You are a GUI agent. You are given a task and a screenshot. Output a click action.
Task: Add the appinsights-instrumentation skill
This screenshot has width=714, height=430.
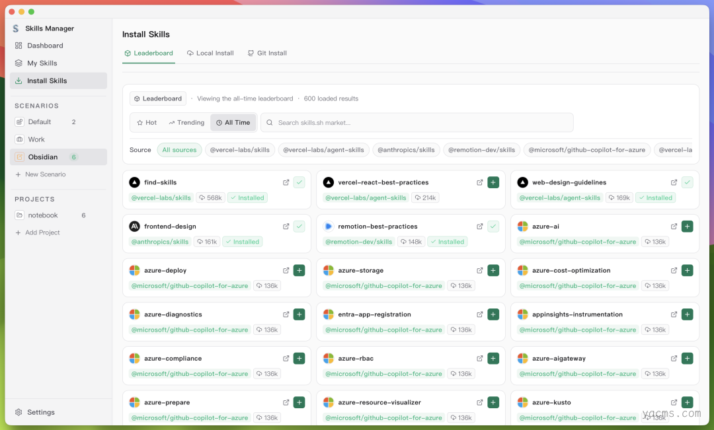point(687,314)
